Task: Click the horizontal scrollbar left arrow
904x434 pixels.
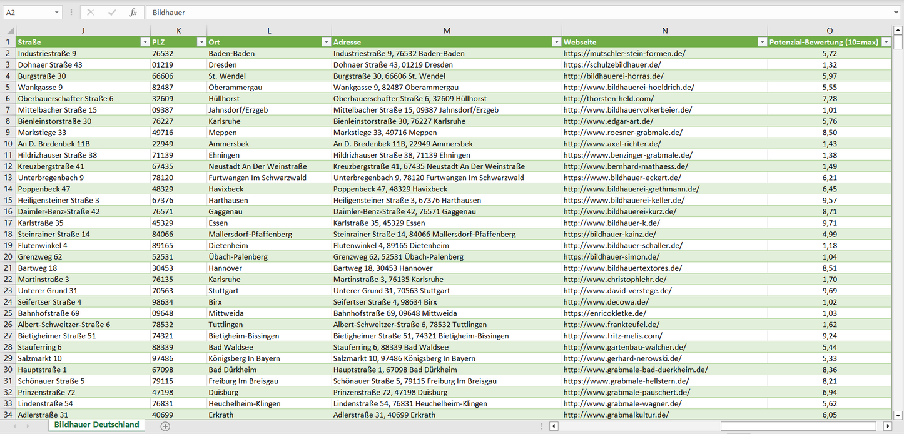Action: pyautogui.click(x=554, y=426)
